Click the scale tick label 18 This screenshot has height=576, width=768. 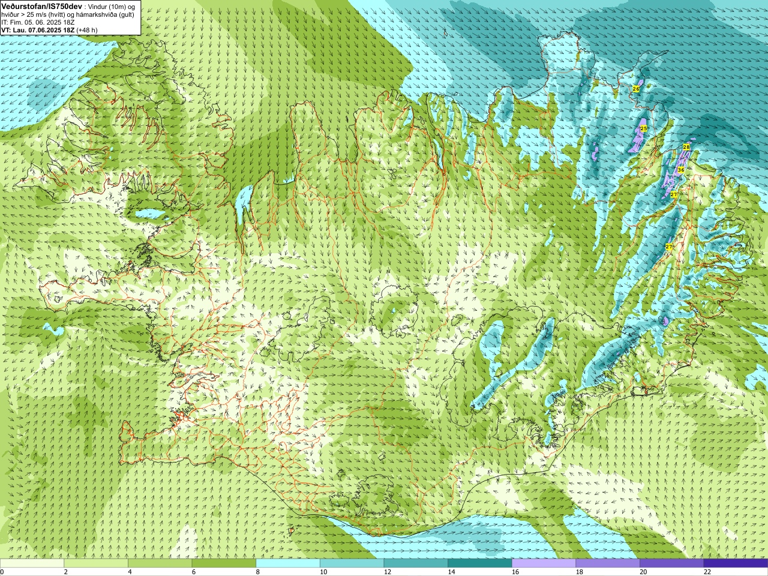point(579,572)
